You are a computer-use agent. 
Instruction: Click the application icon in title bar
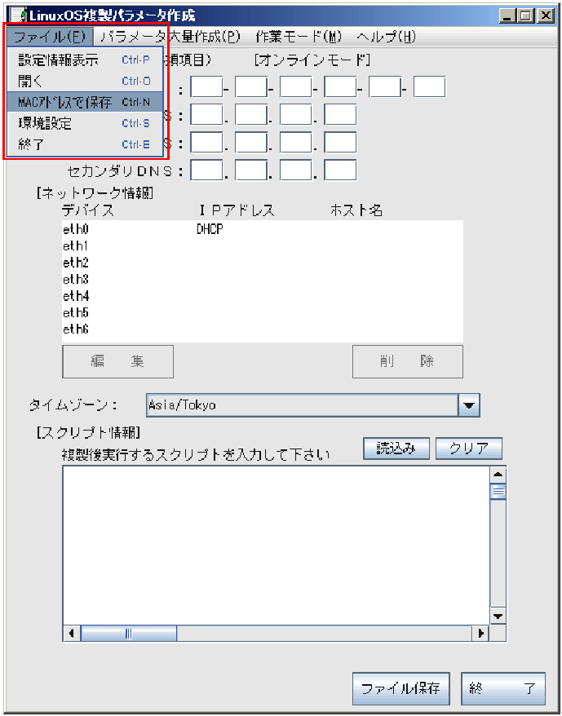[x=18, y=15]
